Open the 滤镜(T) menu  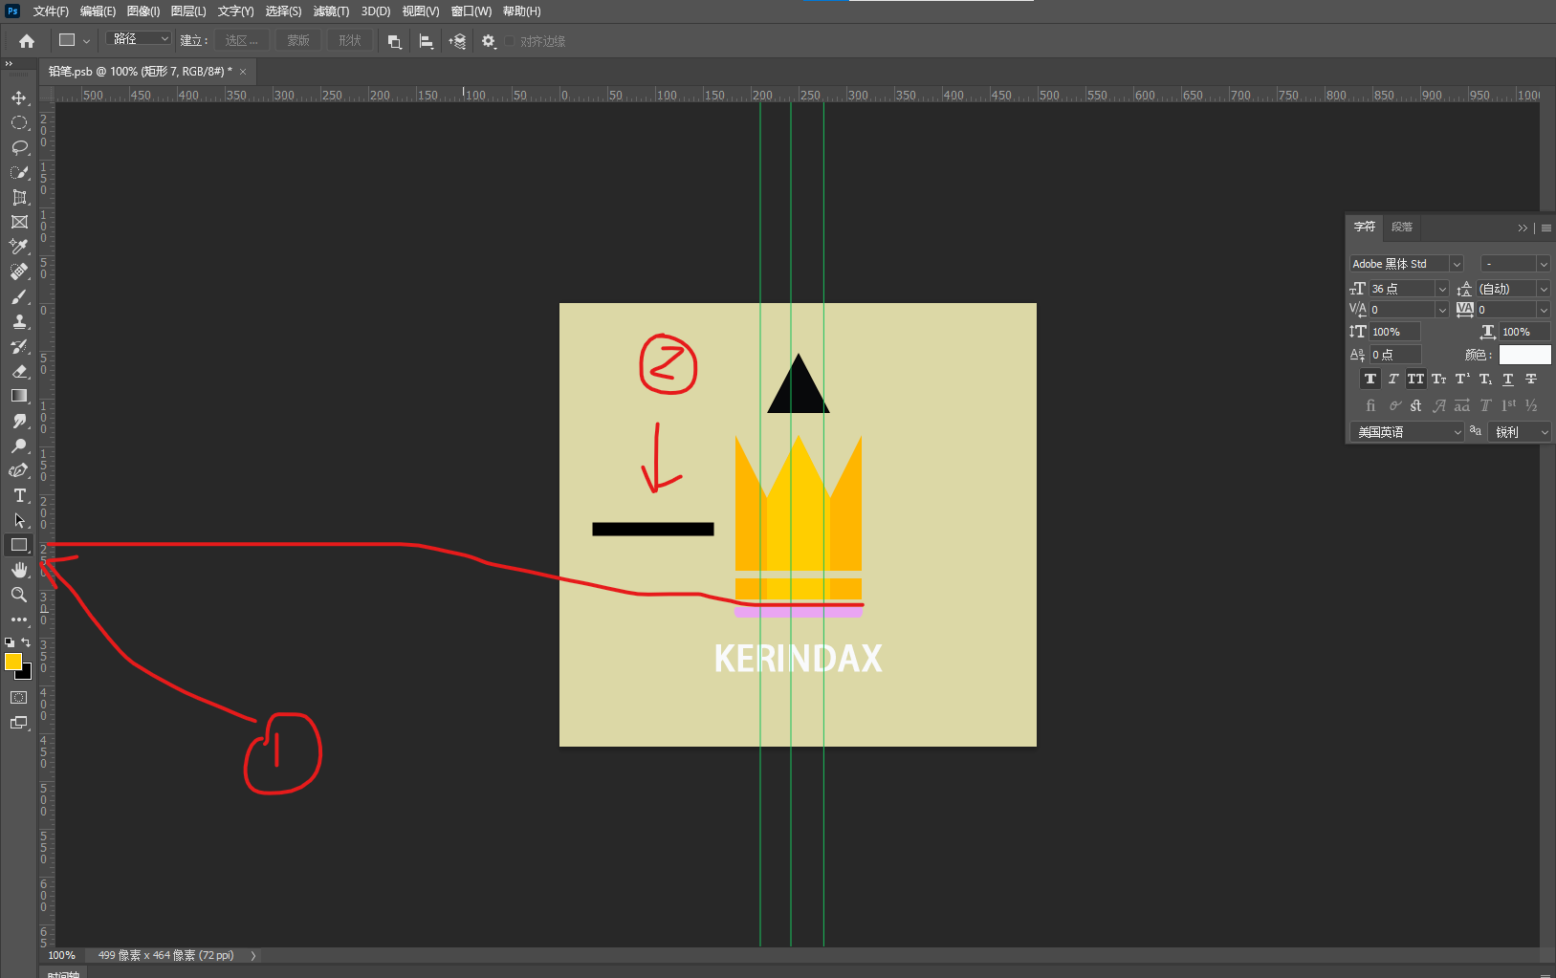tap(332, 11)
